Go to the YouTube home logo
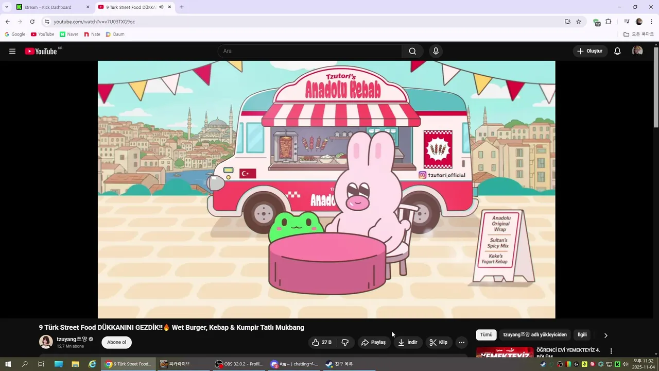This screenshot has width=659, height=371. 41,51
